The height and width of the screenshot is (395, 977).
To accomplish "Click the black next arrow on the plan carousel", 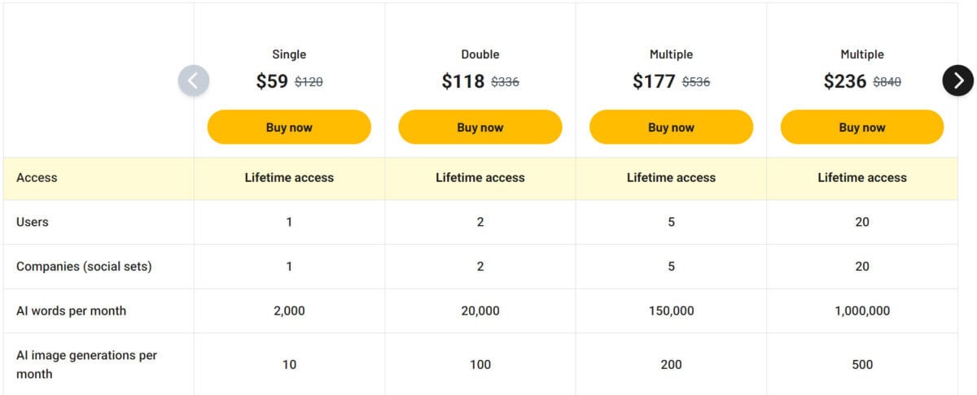I will (x=958, y=80).
